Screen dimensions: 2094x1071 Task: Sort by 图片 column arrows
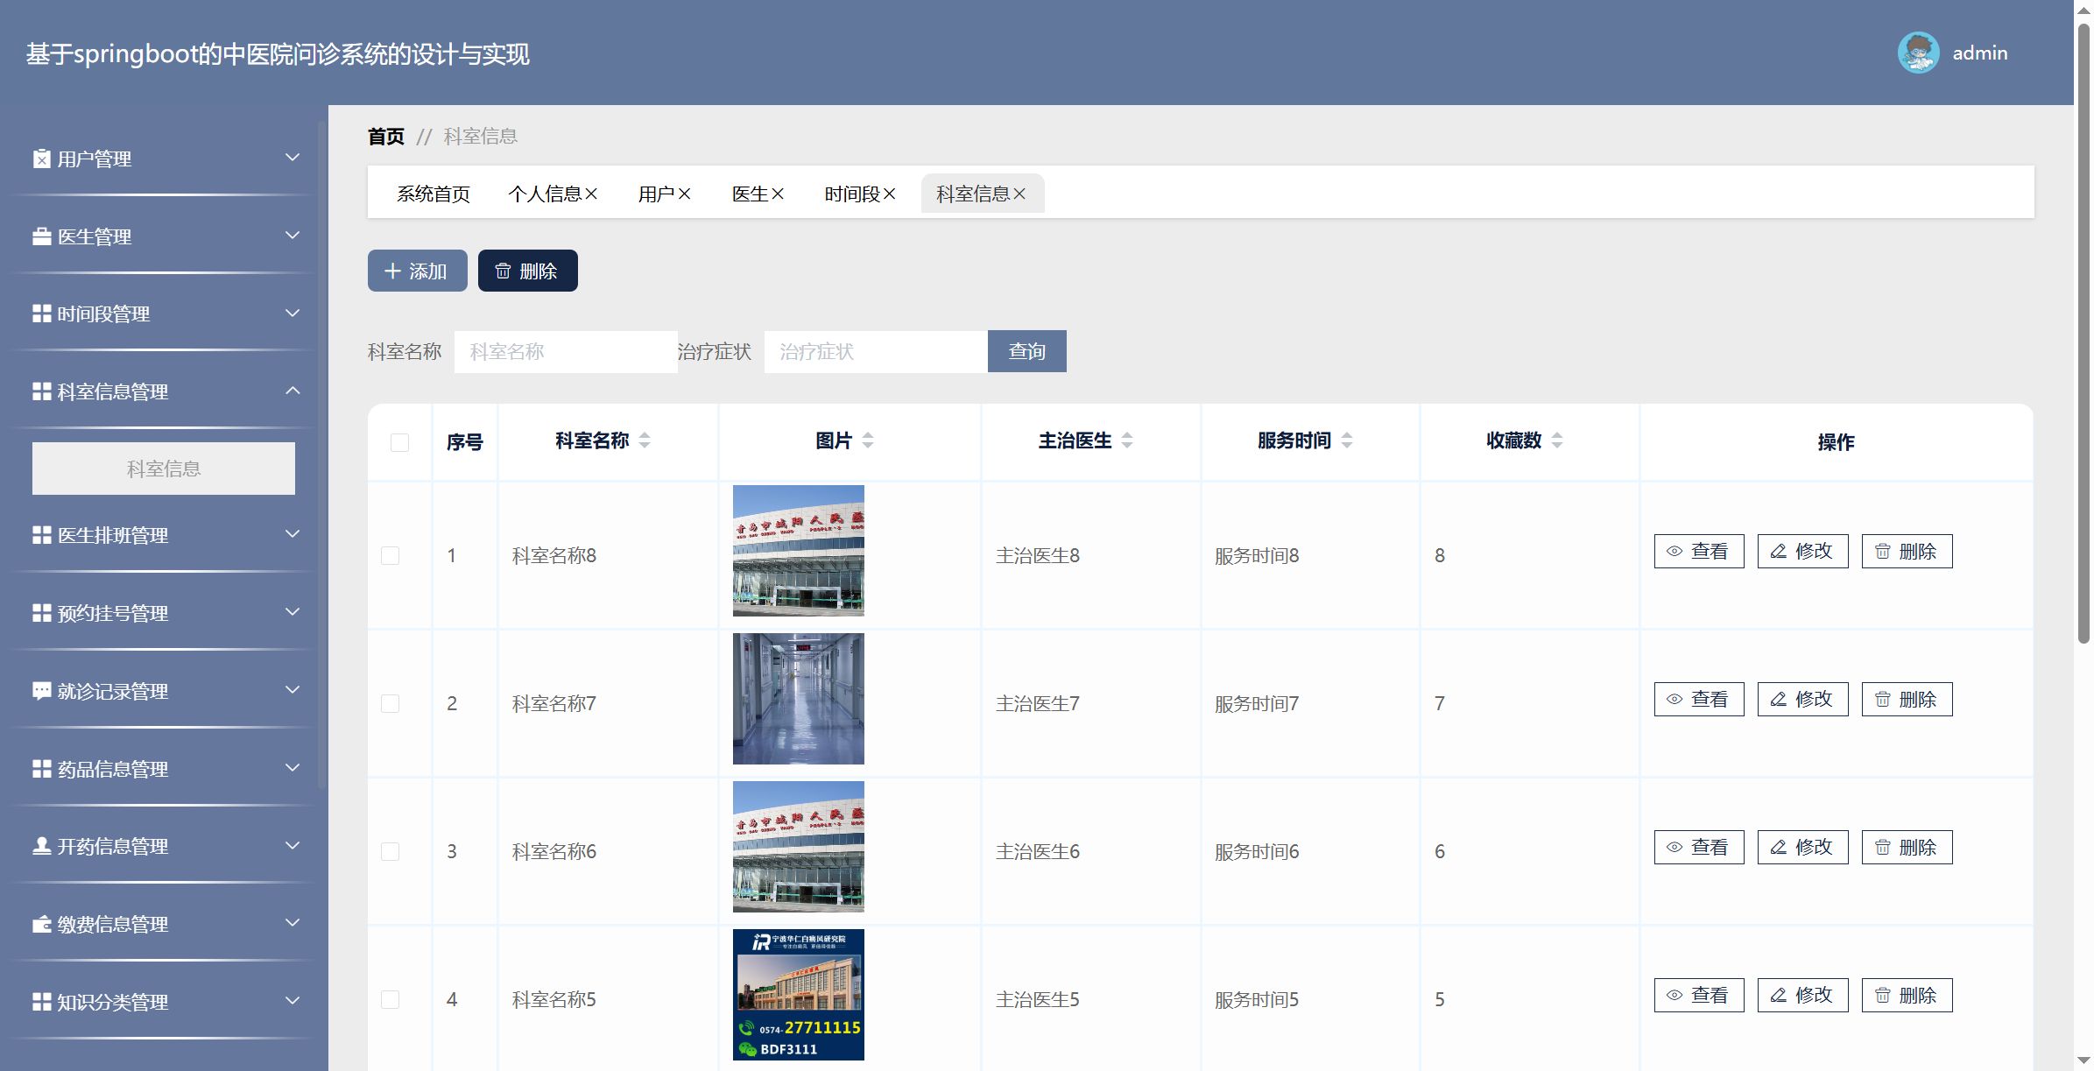click(868, 440)
